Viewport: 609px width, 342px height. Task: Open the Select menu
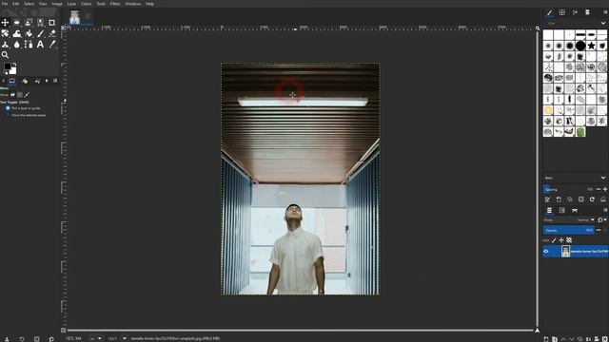point(29,4)
